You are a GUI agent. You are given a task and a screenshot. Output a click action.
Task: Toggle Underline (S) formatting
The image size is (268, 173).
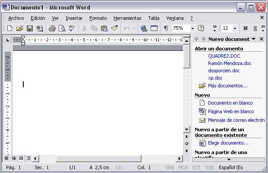coord(255,28)
